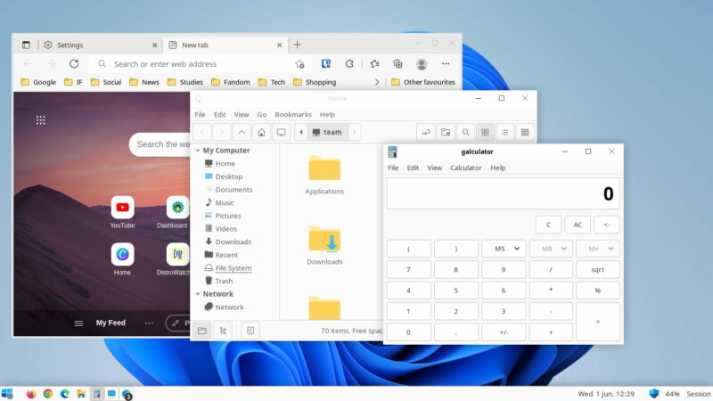Image resolution: width=713 pixels, height=401 pixels.
Task: Open Studies favourites folder
Action: (x=185, y=82)
